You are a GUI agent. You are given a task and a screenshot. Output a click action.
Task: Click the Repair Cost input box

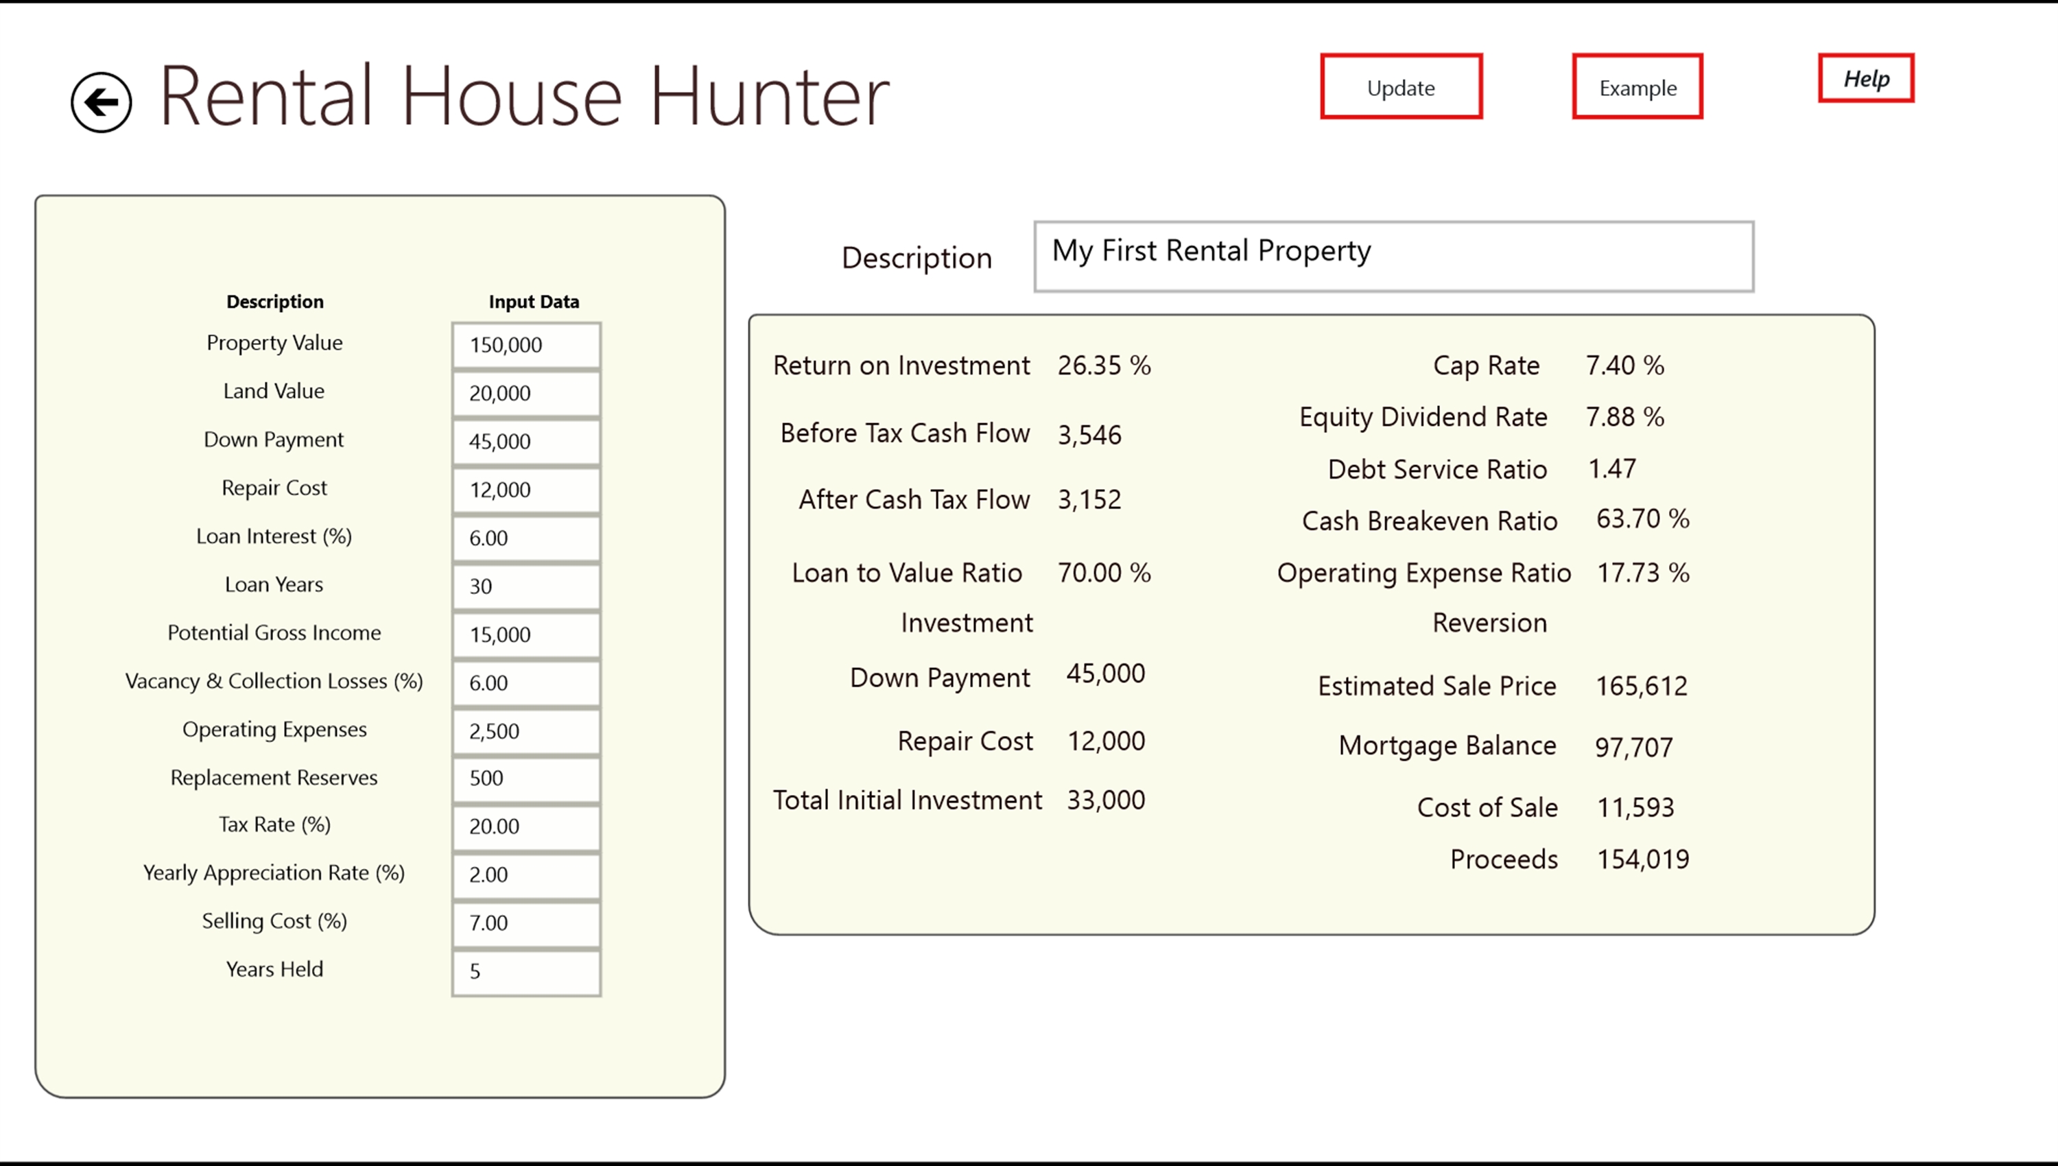point(526,489)
